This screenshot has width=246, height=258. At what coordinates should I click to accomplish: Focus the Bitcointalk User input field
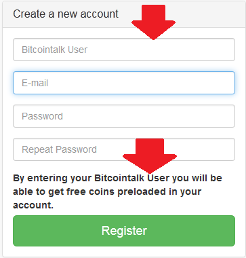click(x=124, y=50)
